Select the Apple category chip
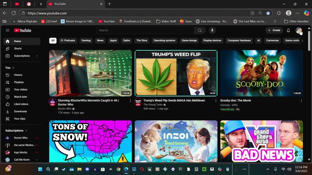Screen dimensions: 312x175 point(113,40)
